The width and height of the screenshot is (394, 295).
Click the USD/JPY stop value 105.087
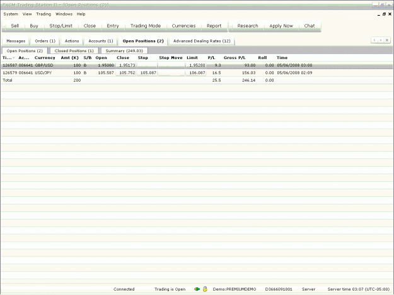point(147,73)
